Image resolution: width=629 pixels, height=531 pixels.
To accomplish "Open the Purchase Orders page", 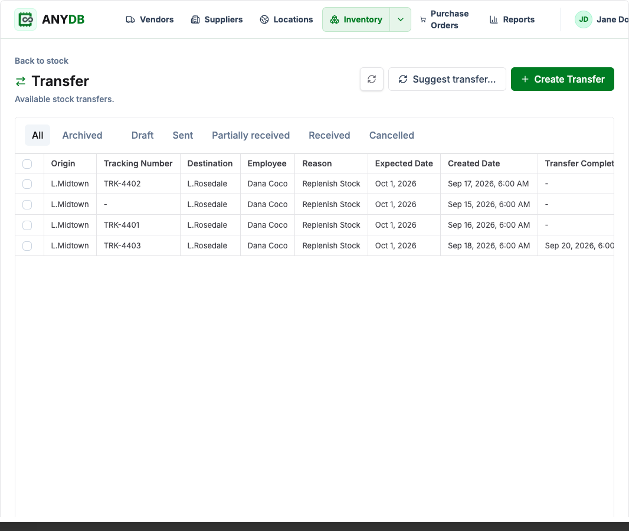I will (x=444, y=19).
